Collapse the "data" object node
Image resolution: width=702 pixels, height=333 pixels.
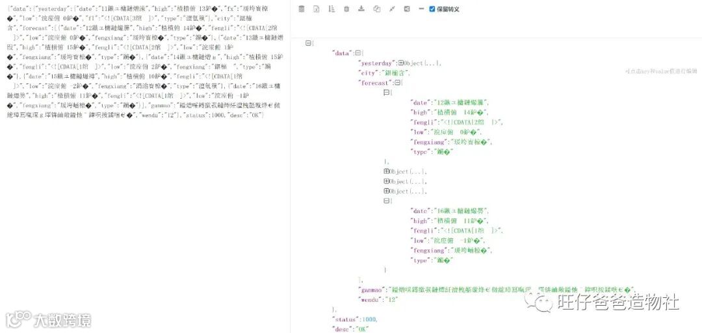click(357, 53)
